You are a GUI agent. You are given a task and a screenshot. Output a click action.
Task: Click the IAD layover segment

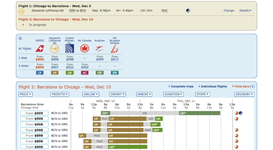coord(151,119)
